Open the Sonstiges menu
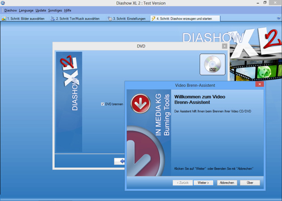The width and height of the screenshot is (282, 201). tap(55, 10)
